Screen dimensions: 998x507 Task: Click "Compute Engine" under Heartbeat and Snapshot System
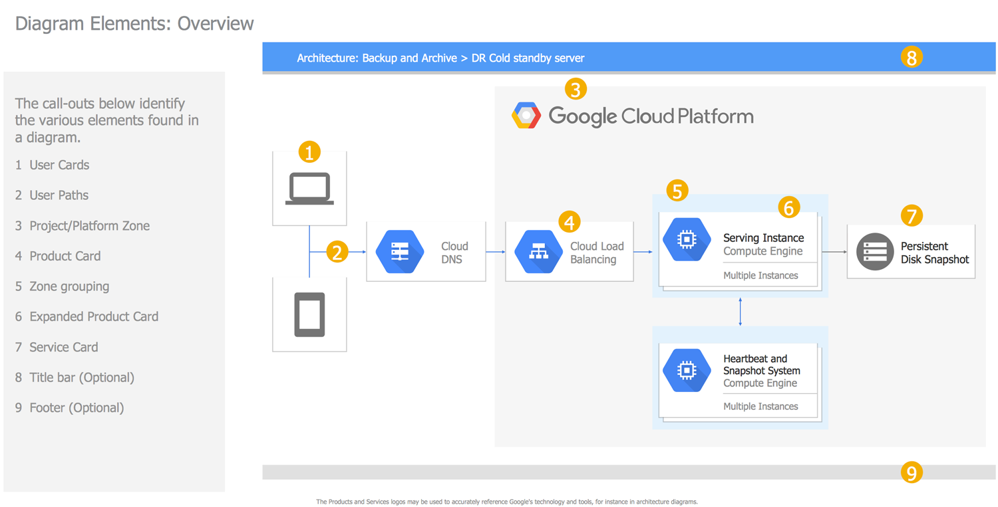[x=760, y=383]
